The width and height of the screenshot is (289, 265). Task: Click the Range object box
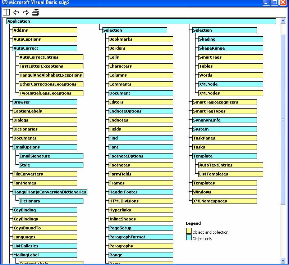point(141,255)
